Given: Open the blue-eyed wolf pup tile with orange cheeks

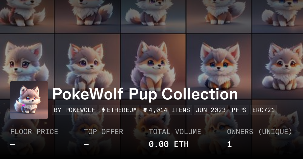Looking at the screenshot, I should pyautogui.click(x=219, y=66).
